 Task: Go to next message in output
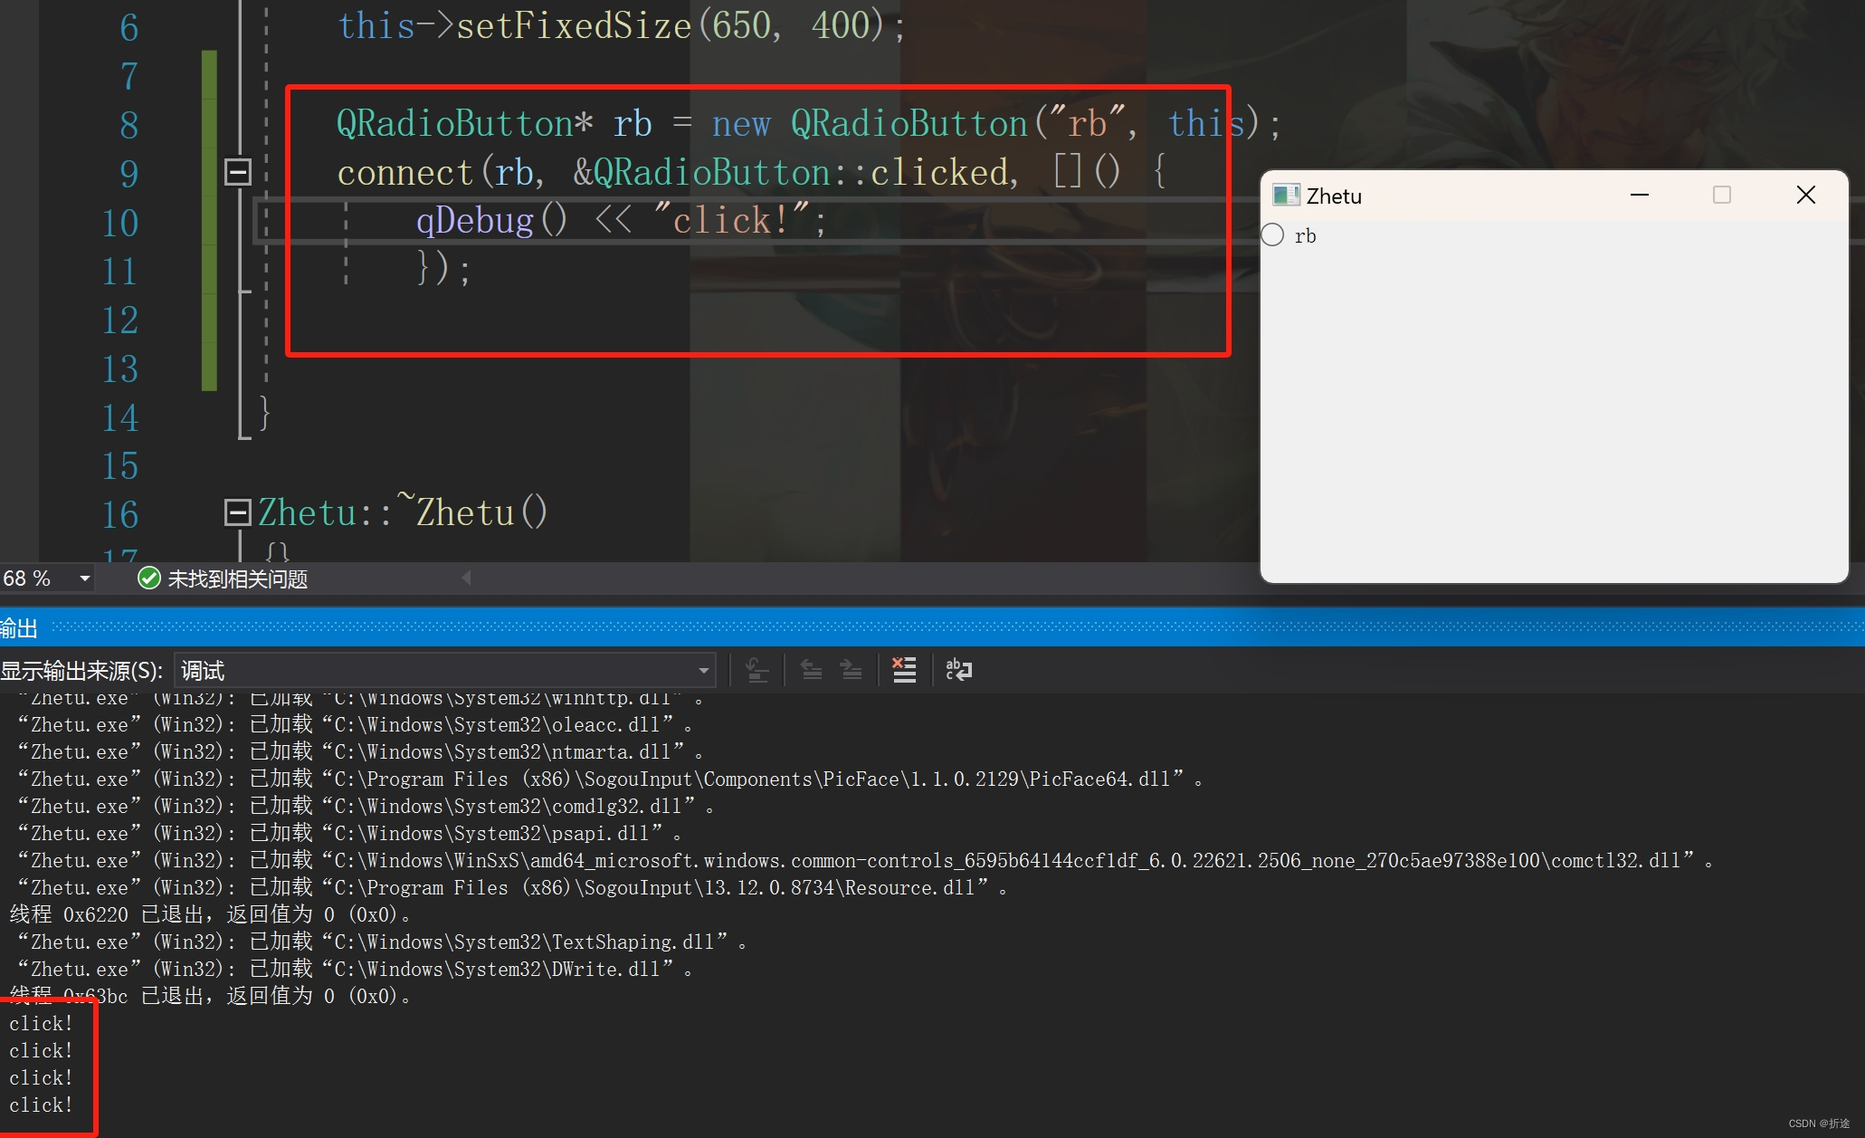coord(852,670)
